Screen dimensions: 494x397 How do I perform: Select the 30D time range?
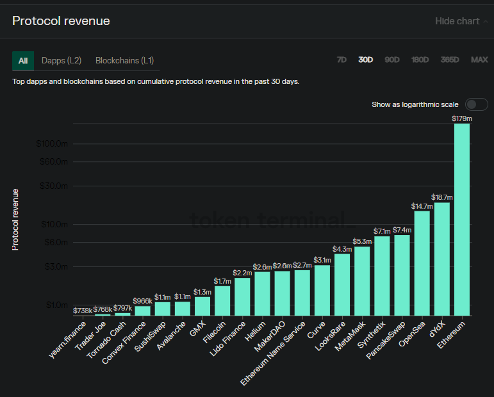click(x=365, y=60)
